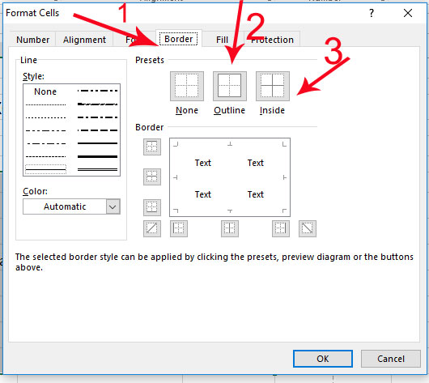Choose None in the line Style list
Screen dimensions: 429x383
coord(45,91)
